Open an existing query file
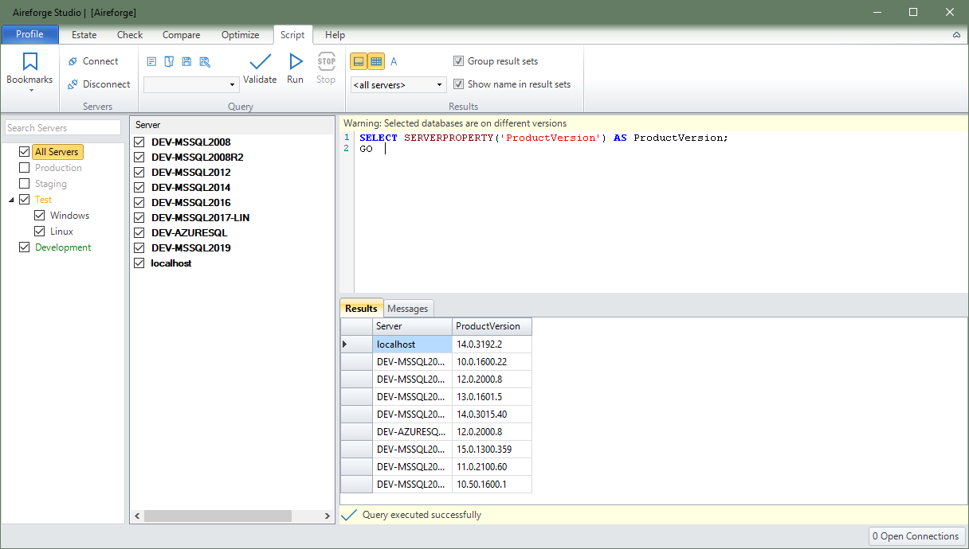 pyautogui.click(x=168, y=61)
